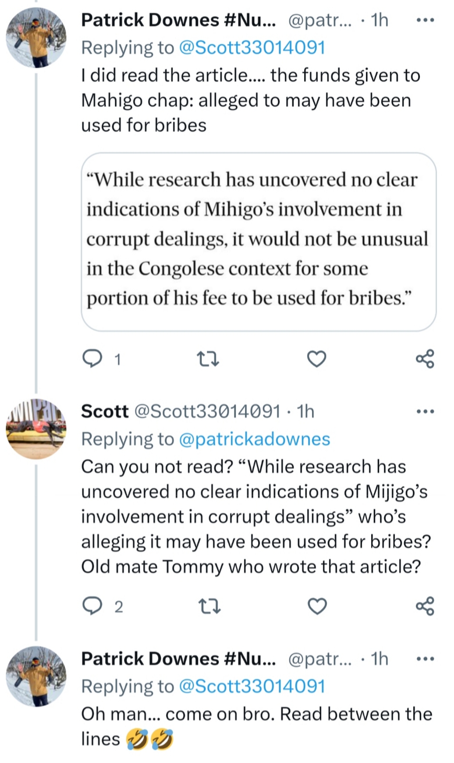This screenshot has height=763, width=454.
Task: Share Patrick's first tweet with article quote
Action: point(425,359)
